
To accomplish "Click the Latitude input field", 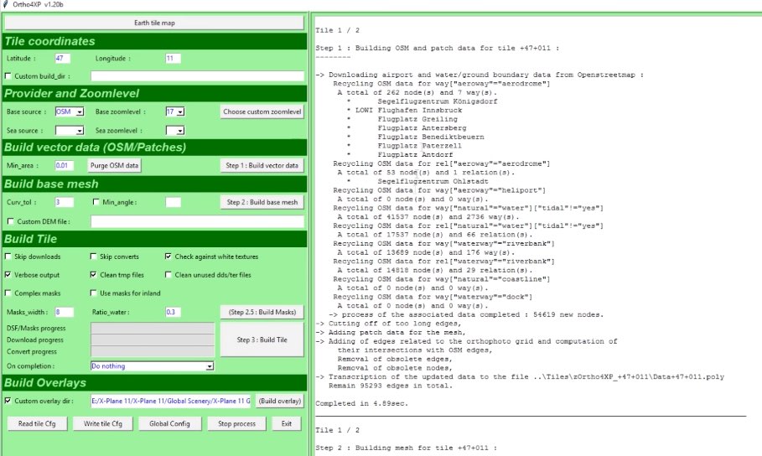I will point(62,59).
